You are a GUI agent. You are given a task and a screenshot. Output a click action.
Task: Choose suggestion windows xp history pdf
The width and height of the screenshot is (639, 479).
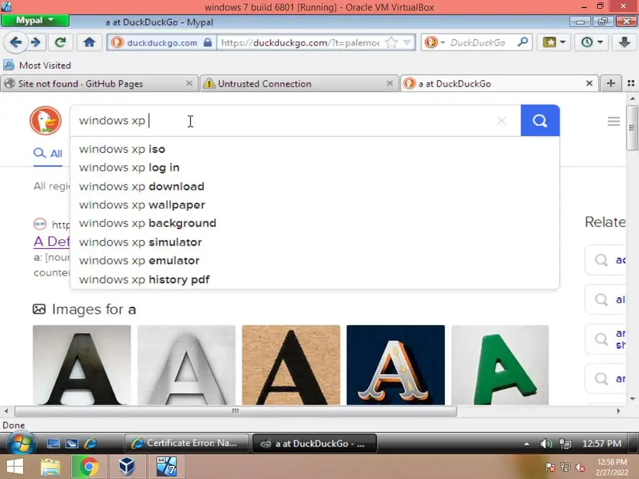[315, 279]
